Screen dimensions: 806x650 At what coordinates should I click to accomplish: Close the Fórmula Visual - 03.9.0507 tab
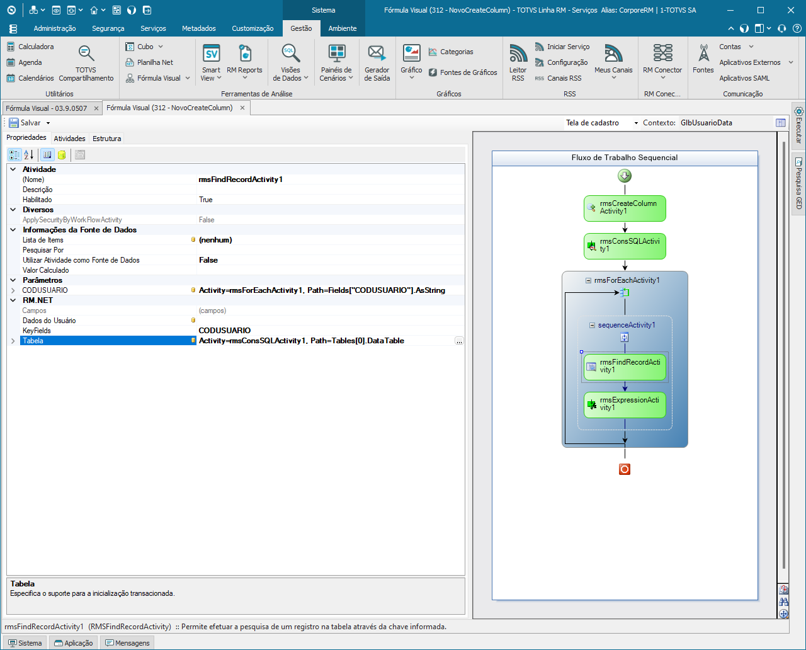click(x=96, y=108)
